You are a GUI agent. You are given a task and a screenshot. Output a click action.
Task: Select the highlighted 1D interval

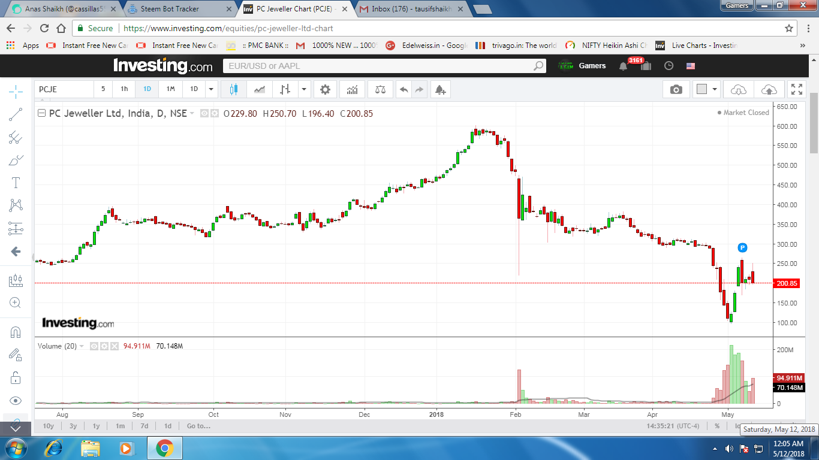tap(147, 89)
